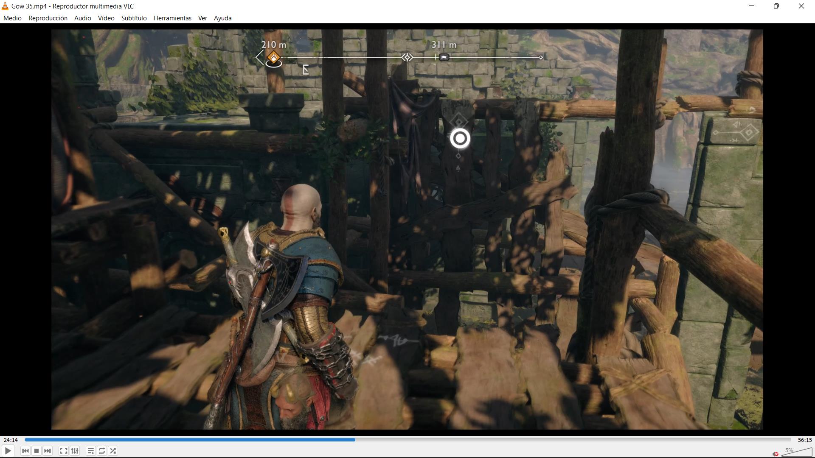Adjust the volume slider at 5%
Screen dimensions: 815x458
796,451
